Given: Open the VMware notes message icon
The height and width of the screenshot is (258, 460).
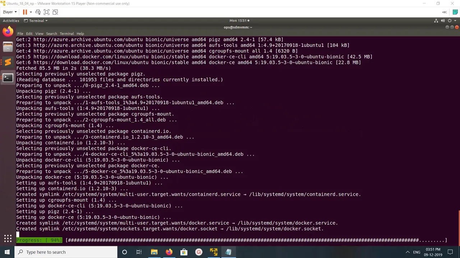Looking at the screenshot, I should click(x=455, y=12).
